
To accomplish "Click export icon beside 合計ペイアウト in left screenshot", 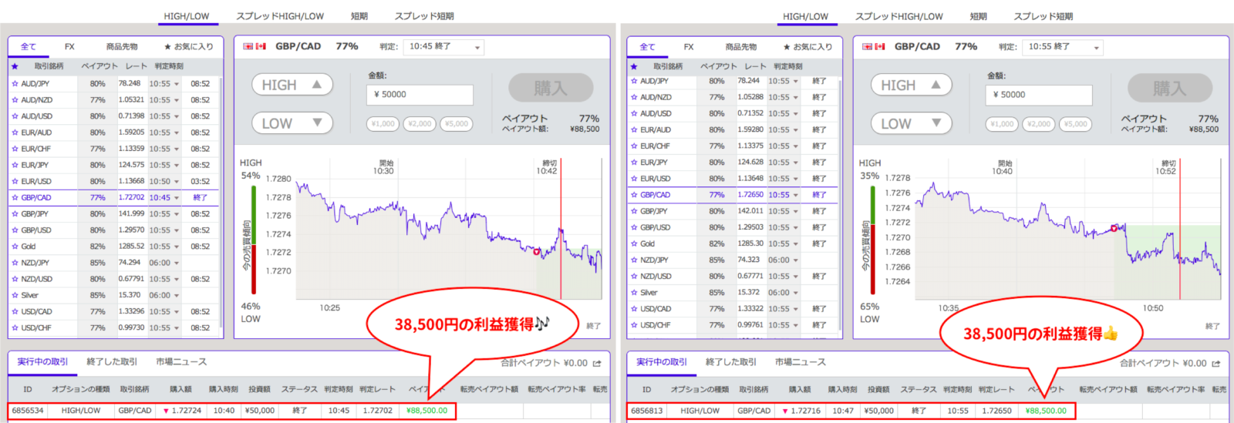I will point(597,363).
